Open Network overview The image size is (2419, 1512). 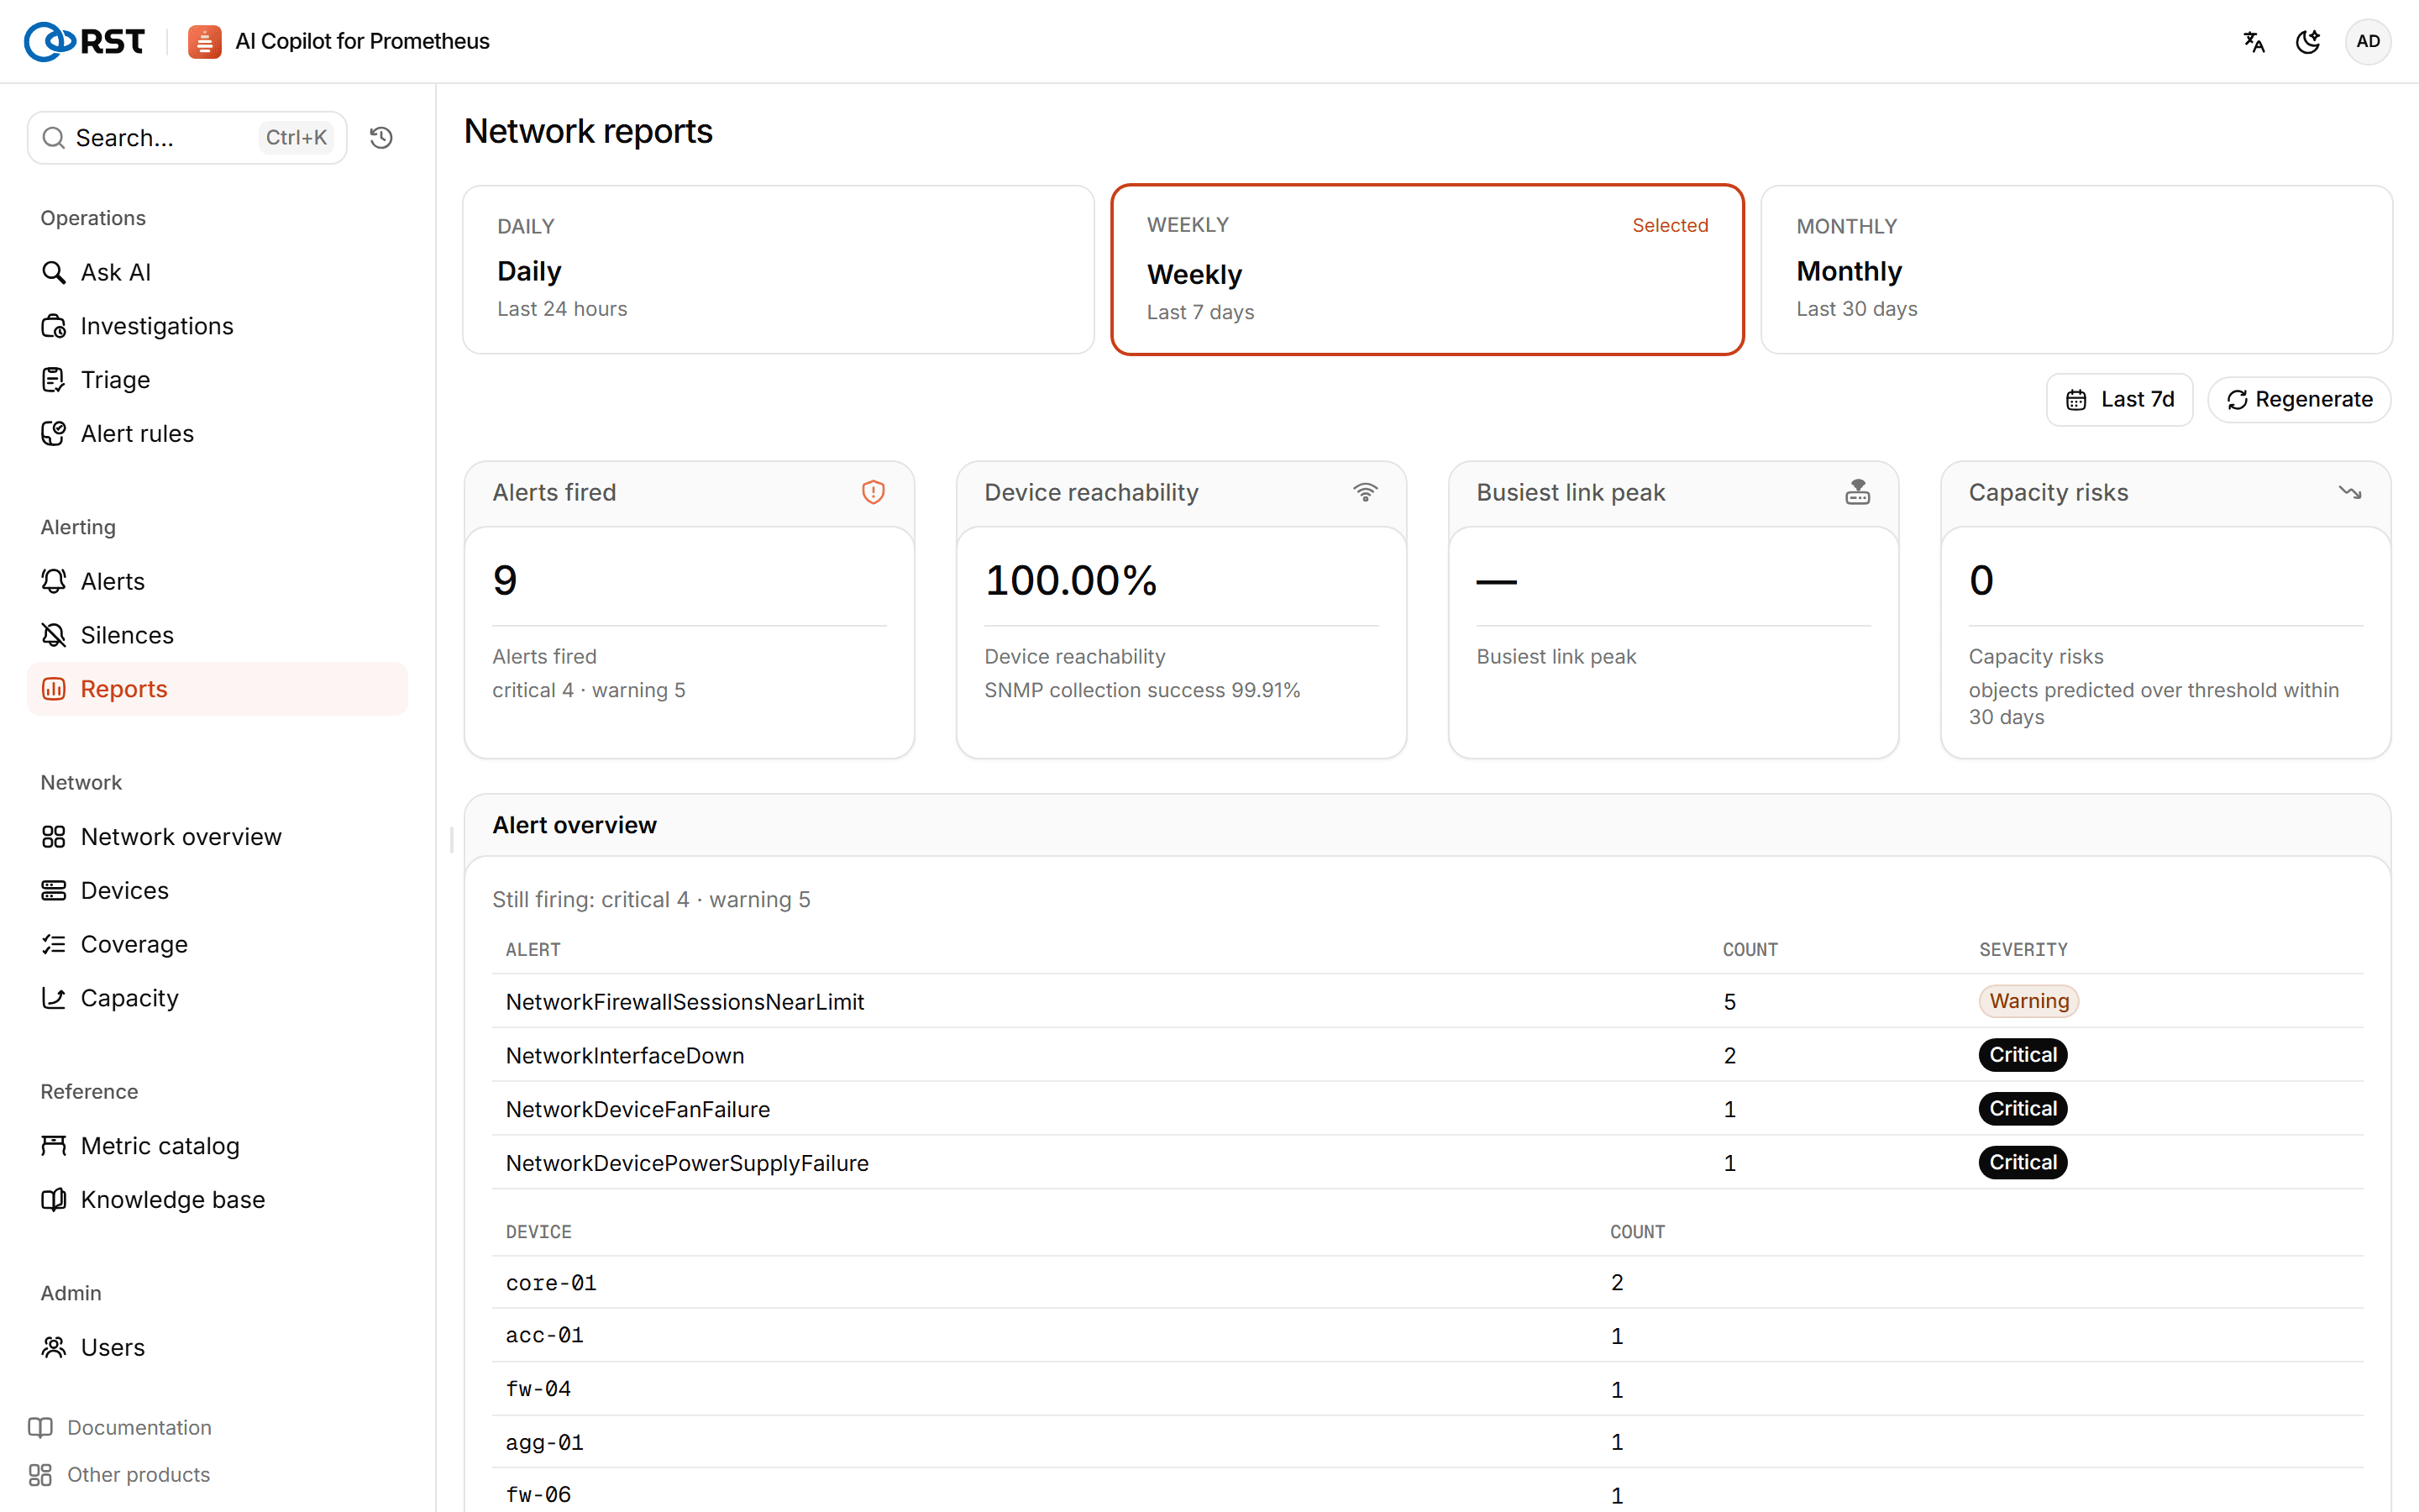(x=217, y=837)
